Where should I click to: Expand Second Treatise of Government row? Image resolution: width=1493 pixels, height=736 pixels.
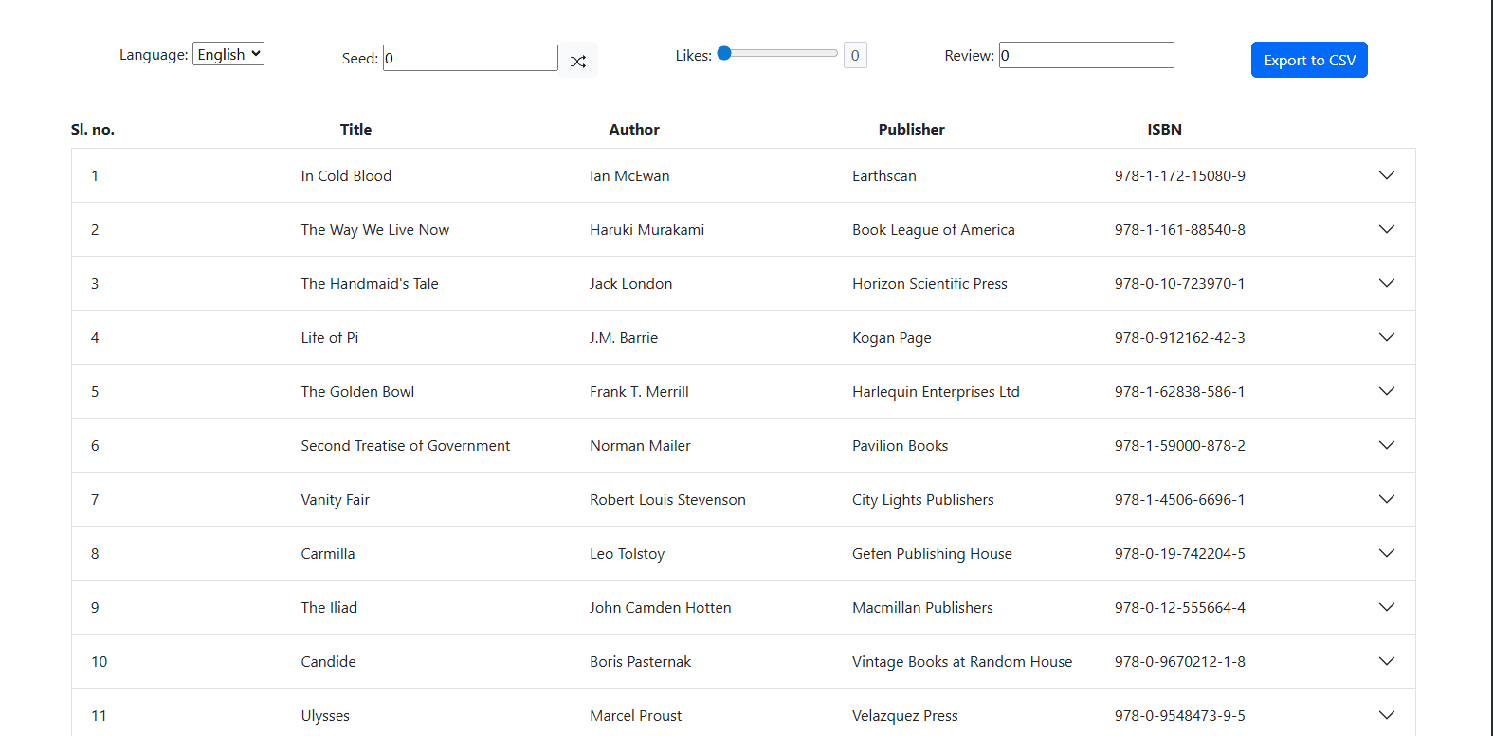(x=1386, y=445)
